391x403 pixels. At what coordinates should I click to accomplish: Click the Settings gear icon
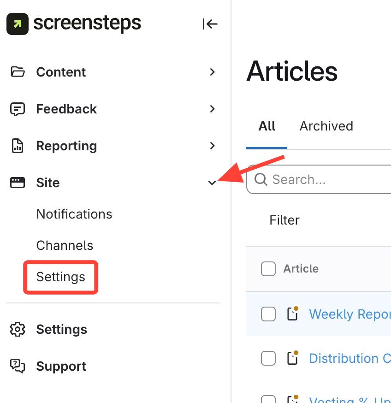point(18,330)
